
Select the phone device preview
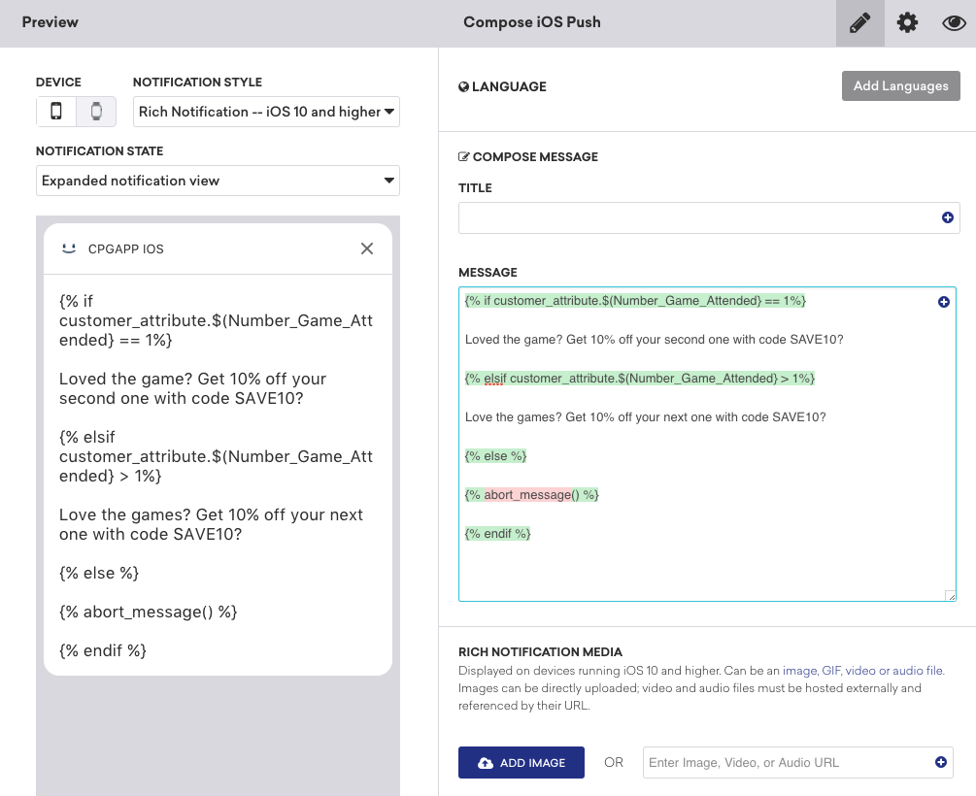56,112
